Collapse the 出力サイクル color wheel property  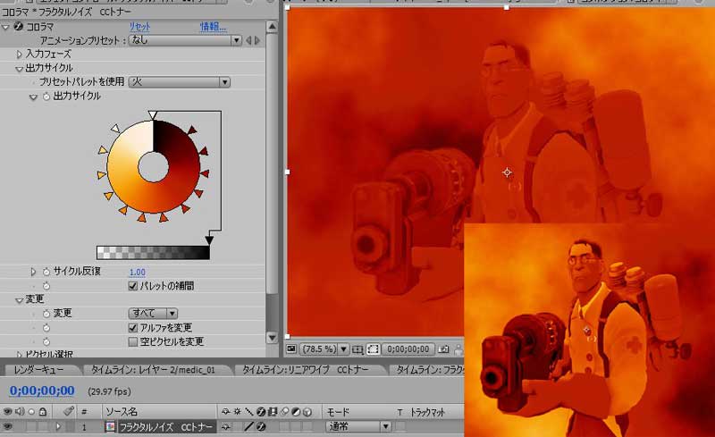coord(33,97)
